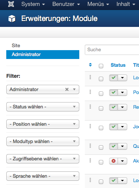Viewport: 139px width, 188px height.
Task: Click green published checkmark for Qu module
Action: [x=114, y=146]
